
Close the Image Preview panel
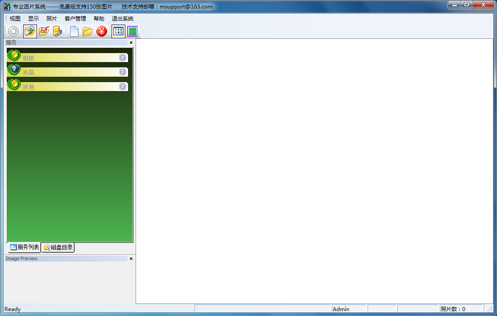[131, 258]
